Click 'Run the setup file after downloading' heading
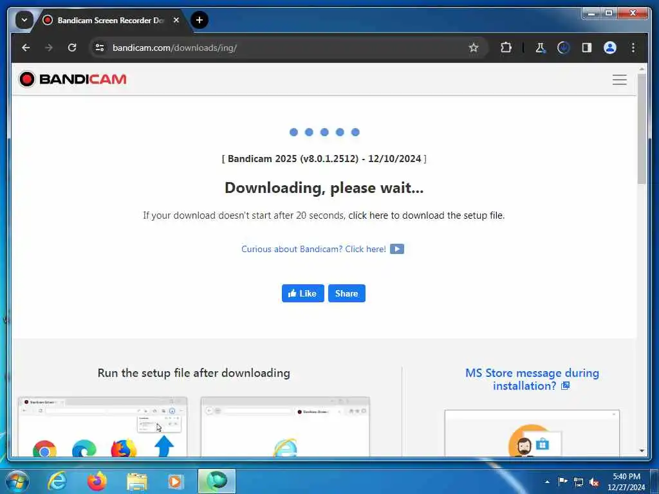This screenshot has height=494, width=659. 194,373
